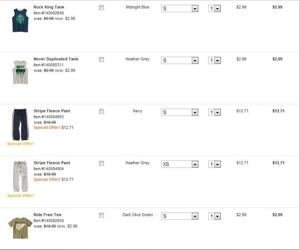
Task: Expand quantity dropdown for Never Duplicated Tank
Action: click(x=215, y=60)
